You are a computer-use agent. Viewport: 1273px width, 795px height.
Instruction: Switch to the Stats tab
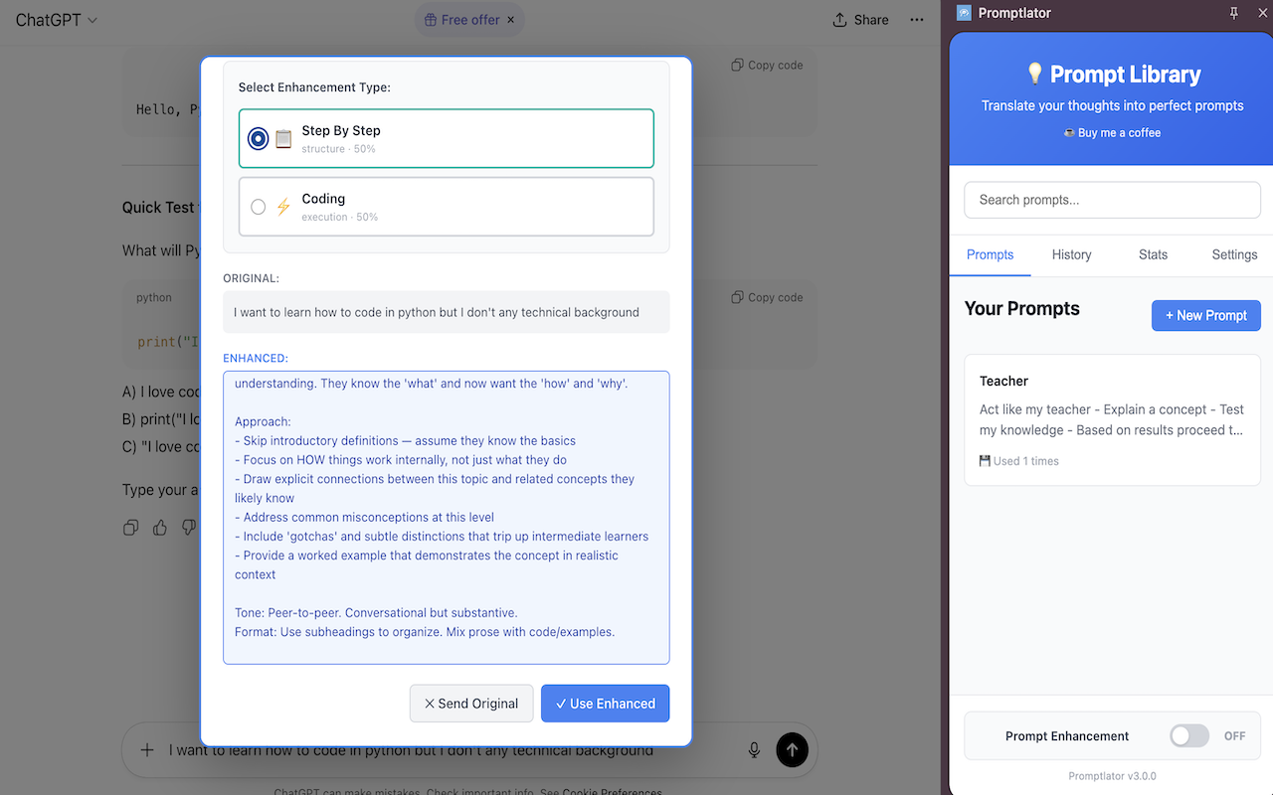click(x=1154, y=254)
